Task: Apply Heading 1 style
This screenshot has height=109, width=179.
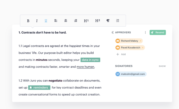Action: [86, 21]
